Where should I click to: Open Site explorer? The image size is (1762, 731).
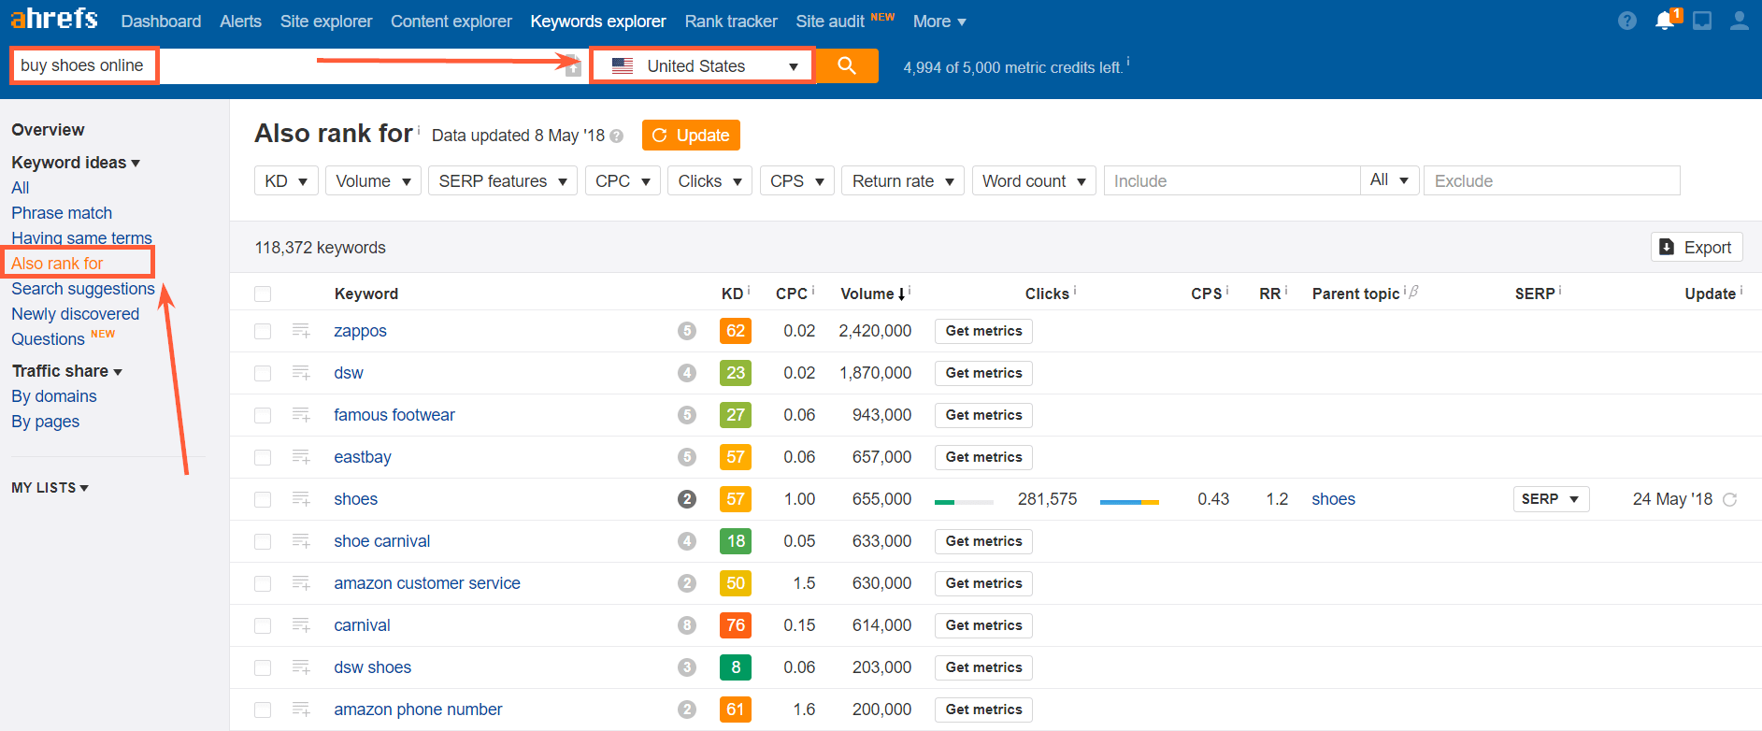pos(326,21)
